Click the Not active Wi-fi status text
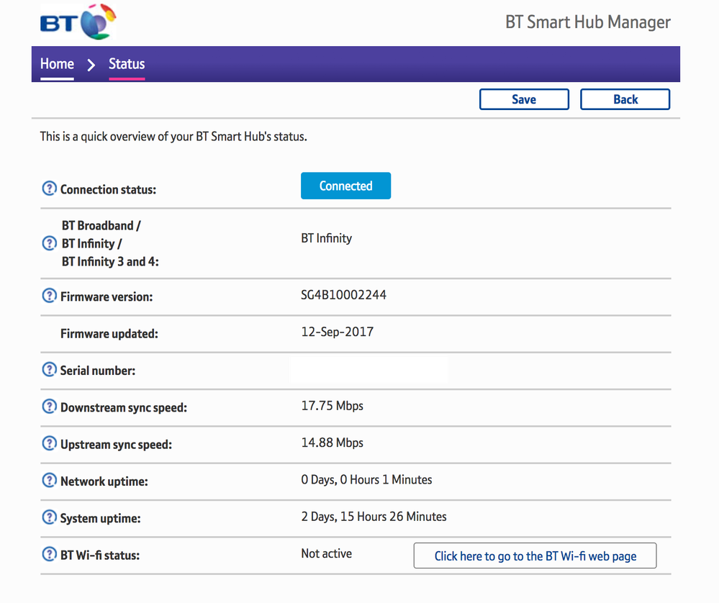Screen dimensions: 719x603 [327, 553]
